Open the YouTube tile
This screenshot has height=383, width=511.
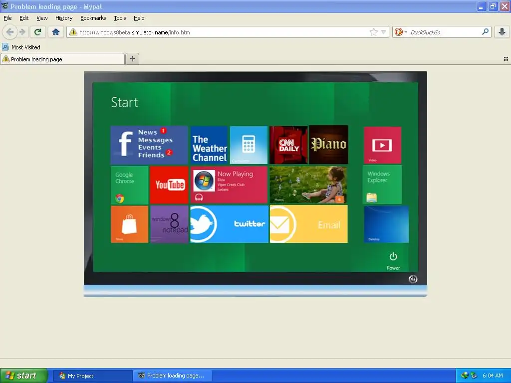[x=169, y=185]
